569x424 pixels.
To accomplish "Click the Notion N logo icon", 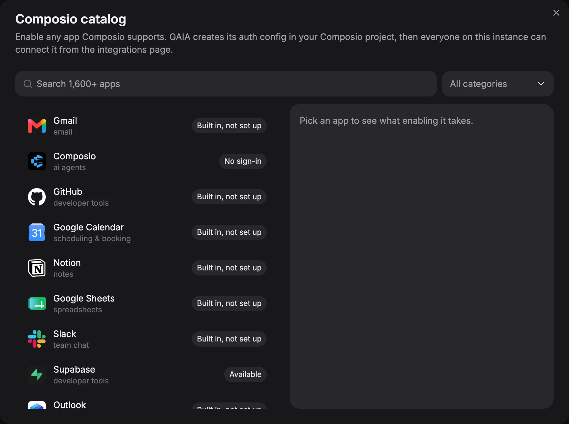I will [37, 268].
